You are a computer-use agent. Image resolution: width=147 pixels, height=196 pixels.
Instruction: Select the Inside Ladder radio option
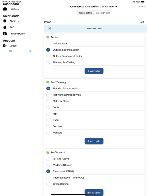coord(48,43)
